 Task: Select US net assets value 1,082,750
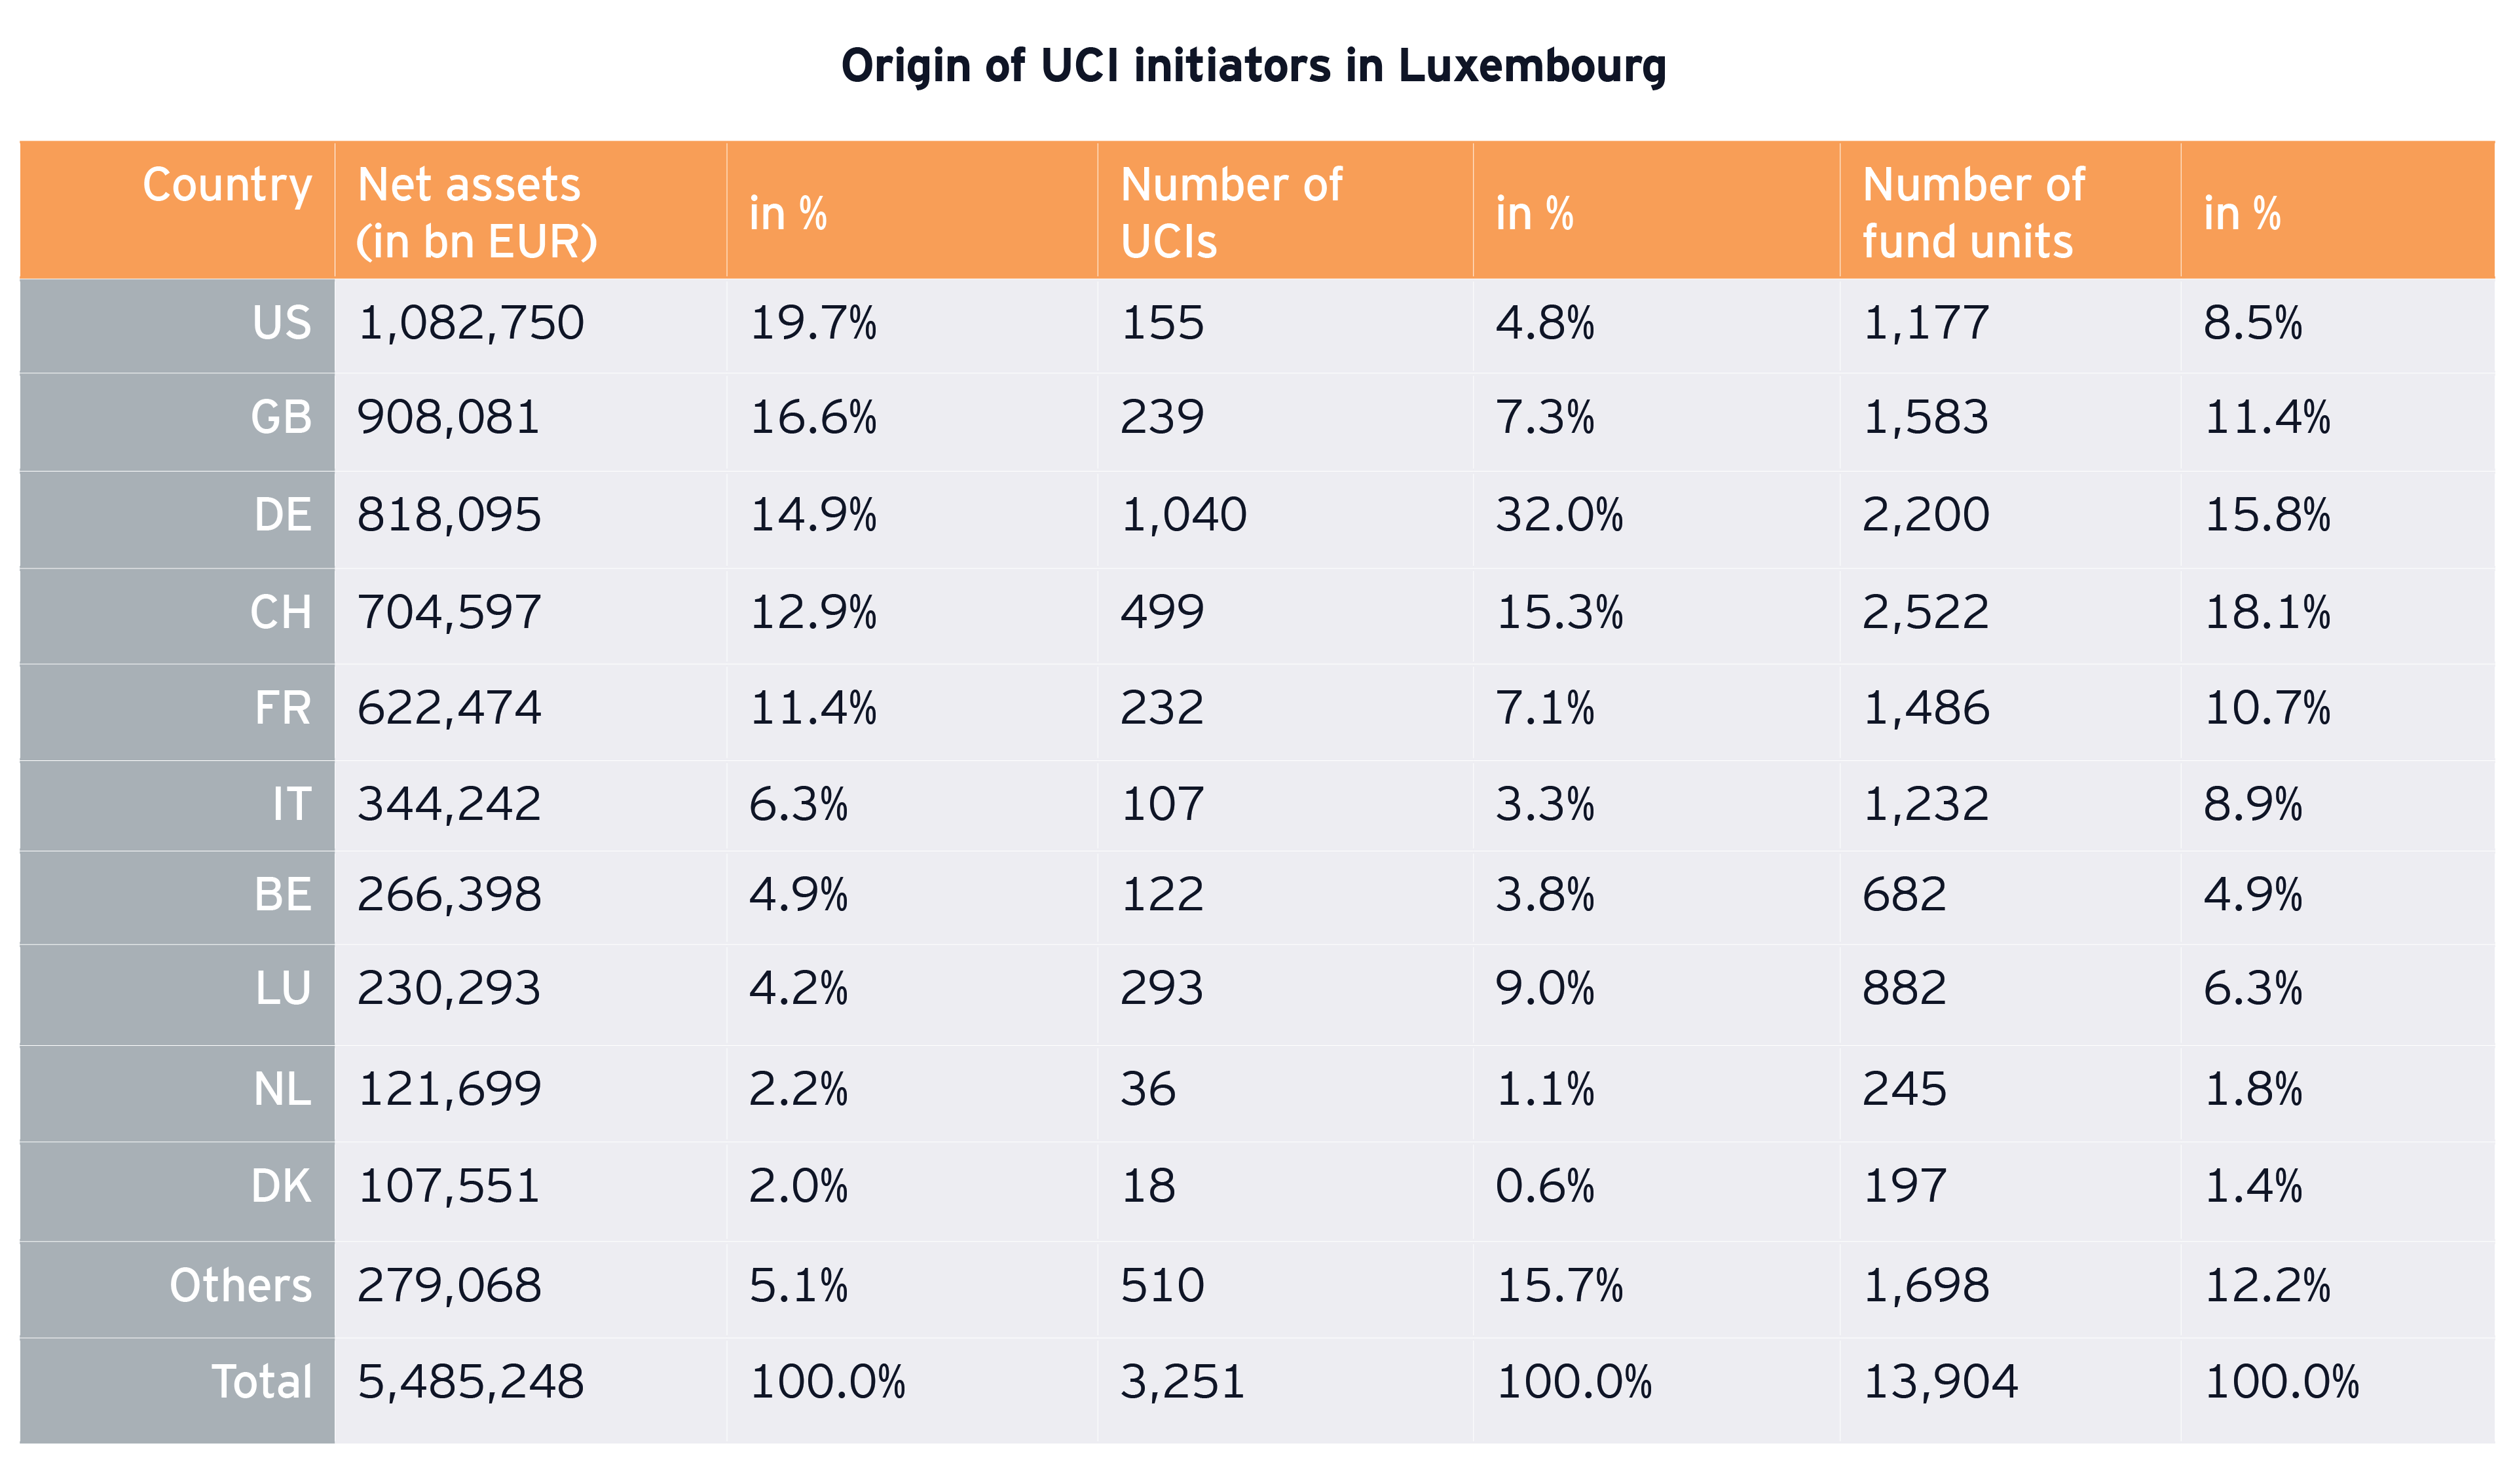click(x=470, y=324)
